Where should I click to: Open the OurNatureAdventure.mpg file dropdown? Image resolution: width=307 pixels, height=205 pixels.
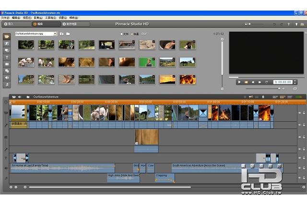pyautogui.click(x=55, y=34)
